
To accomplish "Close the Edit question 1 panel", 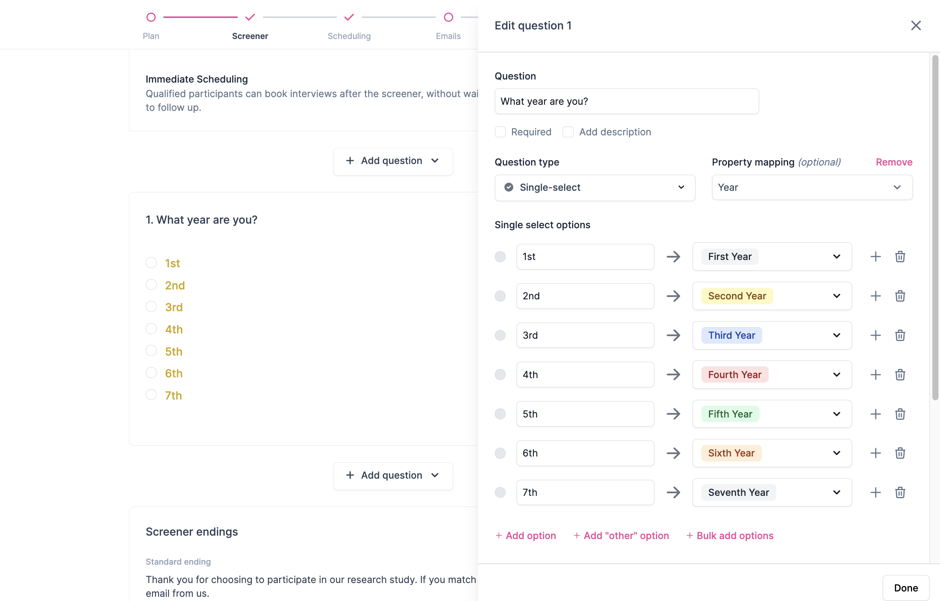I will 916,25.
